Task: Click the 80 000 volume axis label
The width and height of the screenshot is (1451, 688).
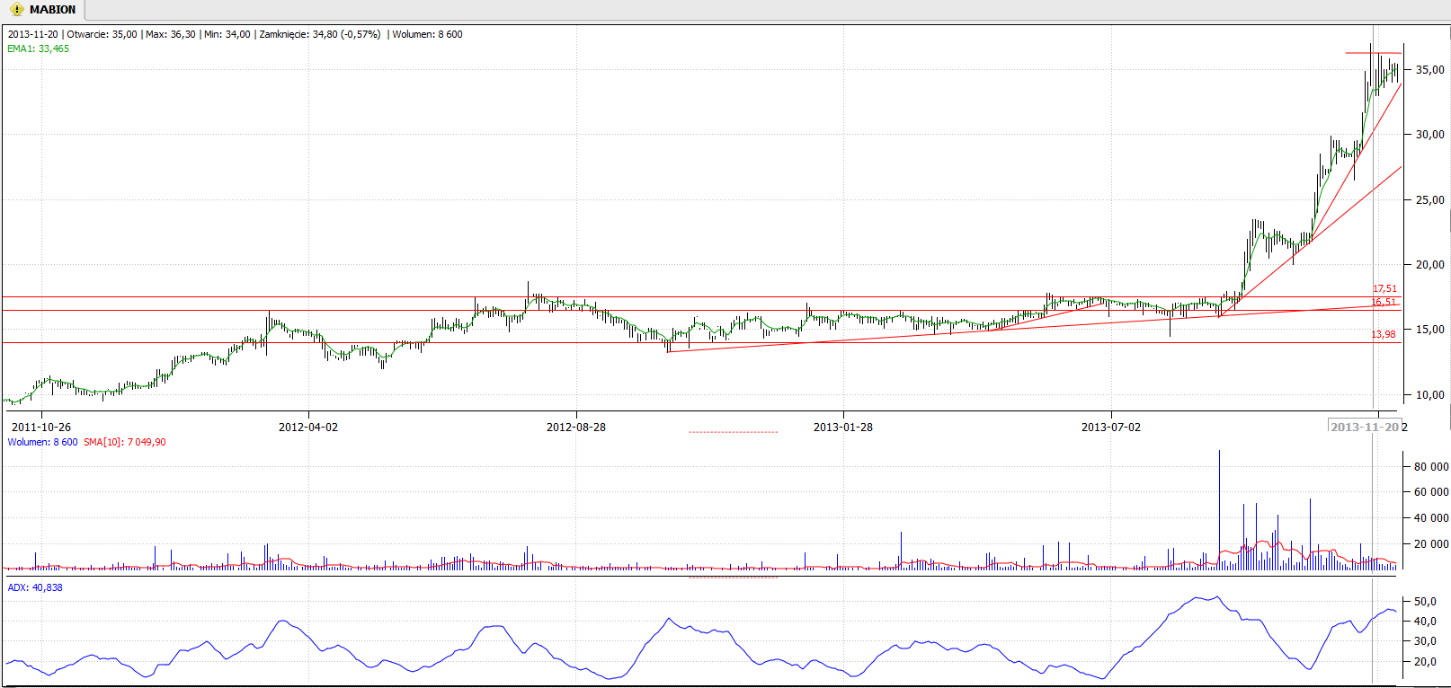Action: click(x=1431, y=466)
